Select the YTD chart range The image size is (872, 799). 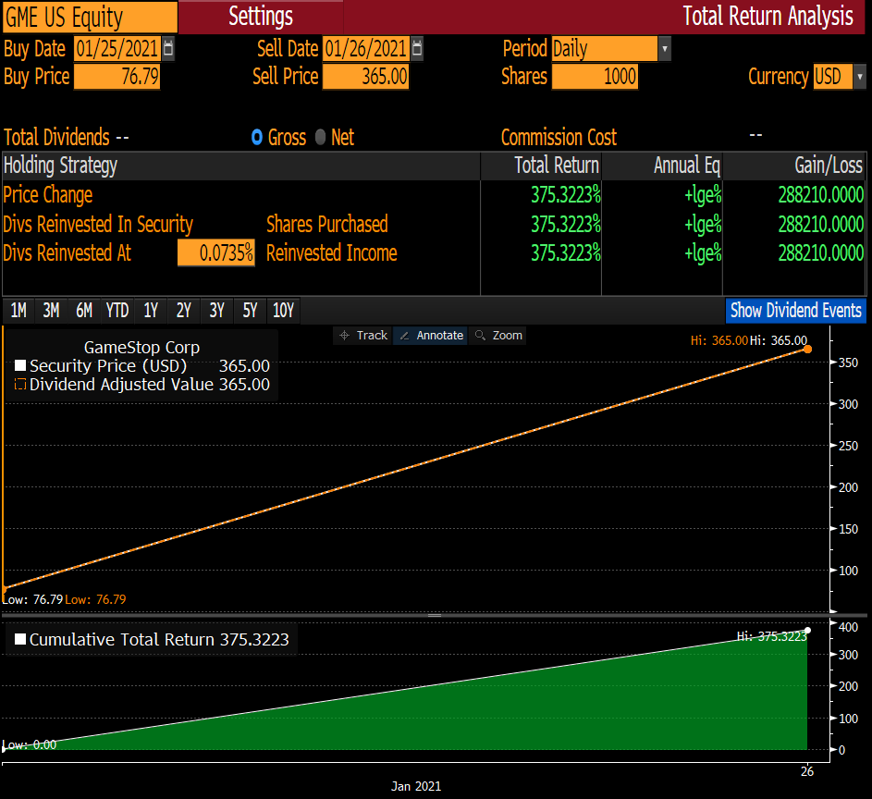[117, 311]
